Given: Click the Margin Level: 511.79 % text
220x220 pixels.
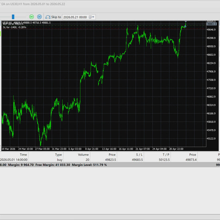Looking at the screenshot, I should click(89, 165).
